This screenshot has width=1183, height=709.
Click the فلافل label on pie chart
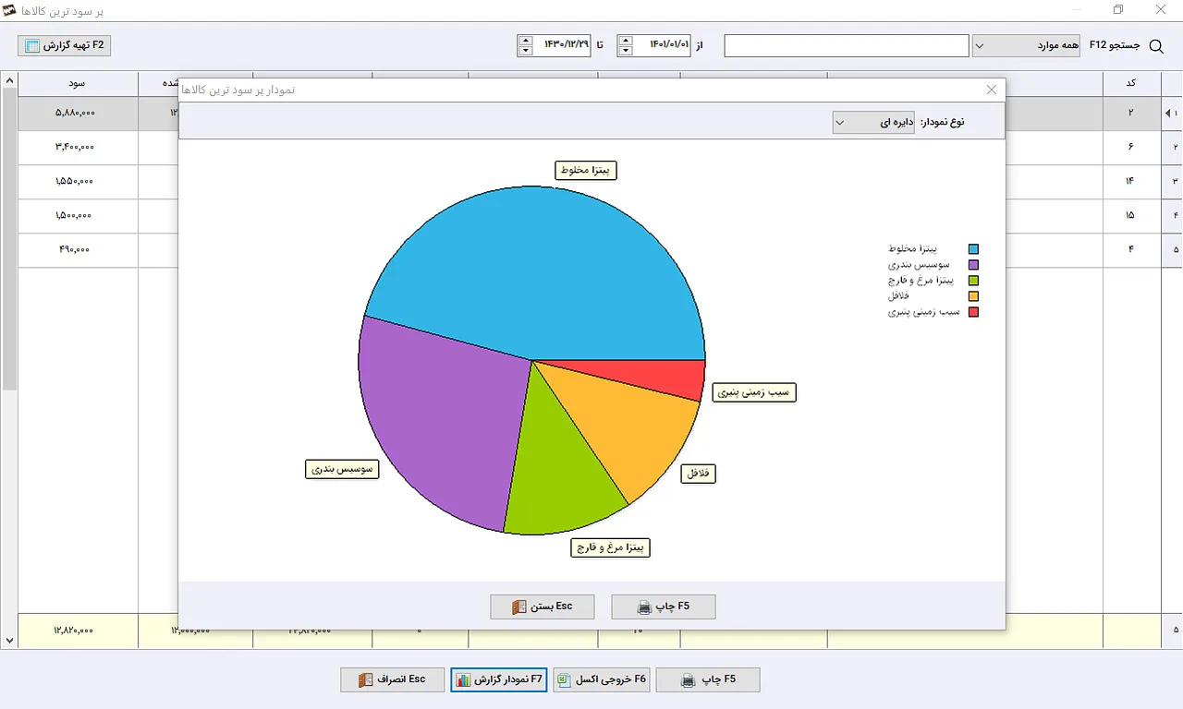tap(699, 474)
